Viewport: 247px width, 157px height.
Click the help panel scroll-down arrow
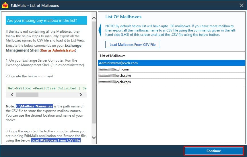(94, 138)
